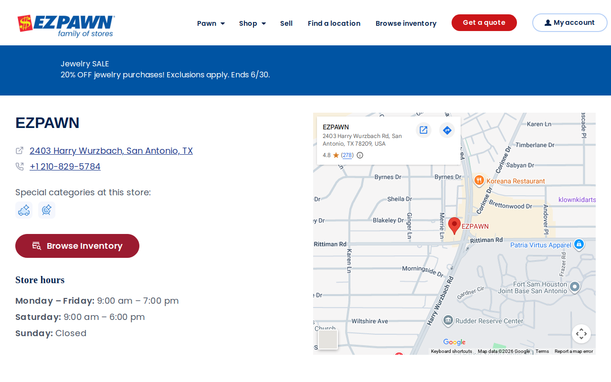Click the Fort Sam Houston map marker
The width and height of the screenshot is (611, 382).
click(x=575, y=286)
